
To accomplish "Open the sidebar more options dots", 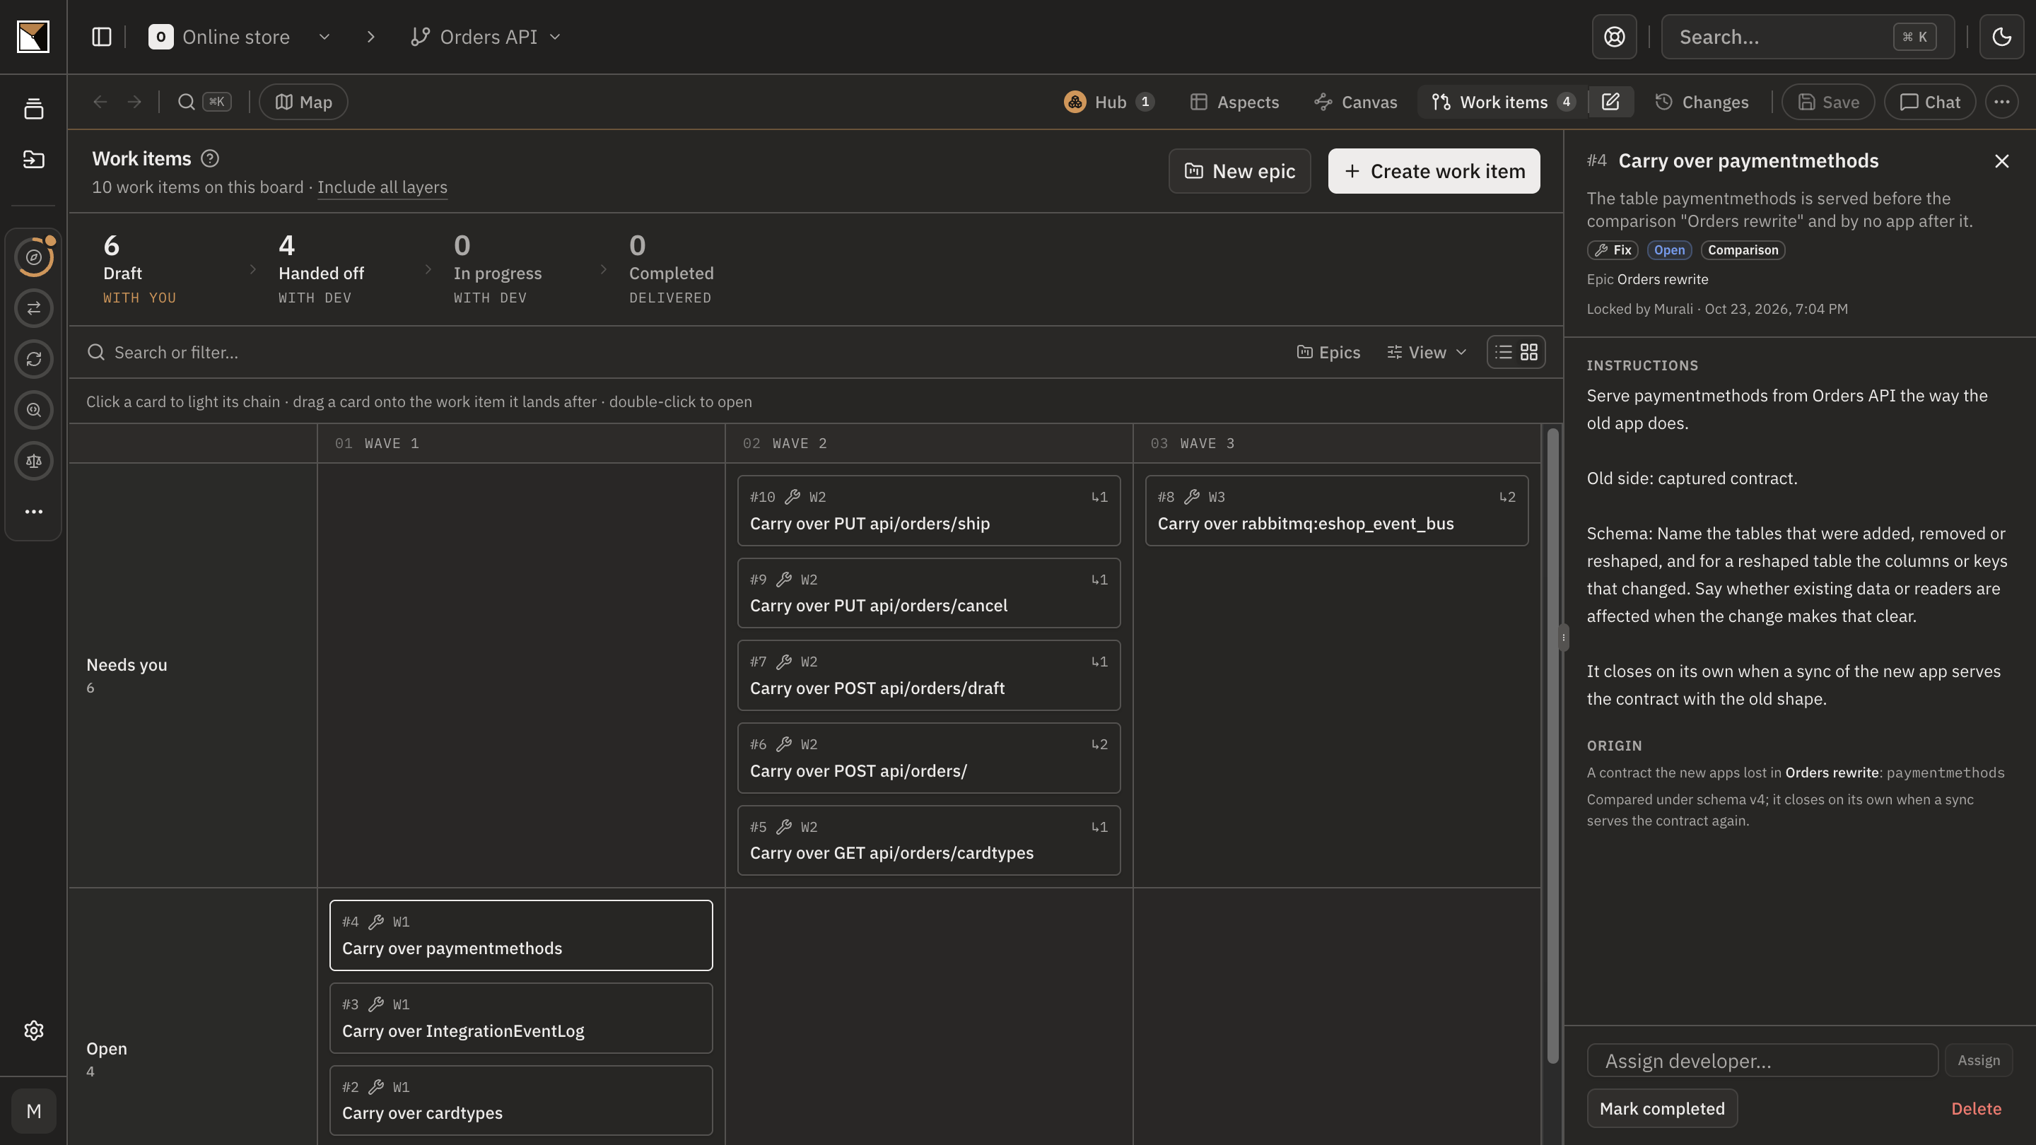I will (33, 511).
